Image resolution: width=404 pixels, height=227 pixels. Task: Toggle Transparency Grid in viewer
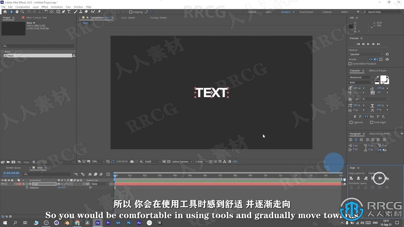pos(169,161)
